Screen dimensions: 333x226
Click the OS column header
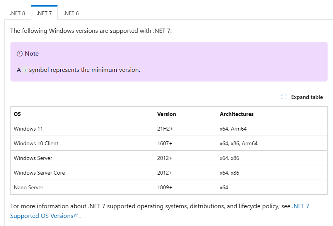(x=17, y=114)
